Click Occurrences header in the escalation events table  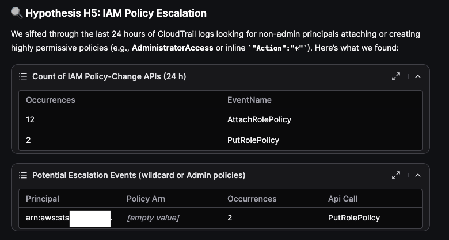pyautogui.click(x=252, y=199)
